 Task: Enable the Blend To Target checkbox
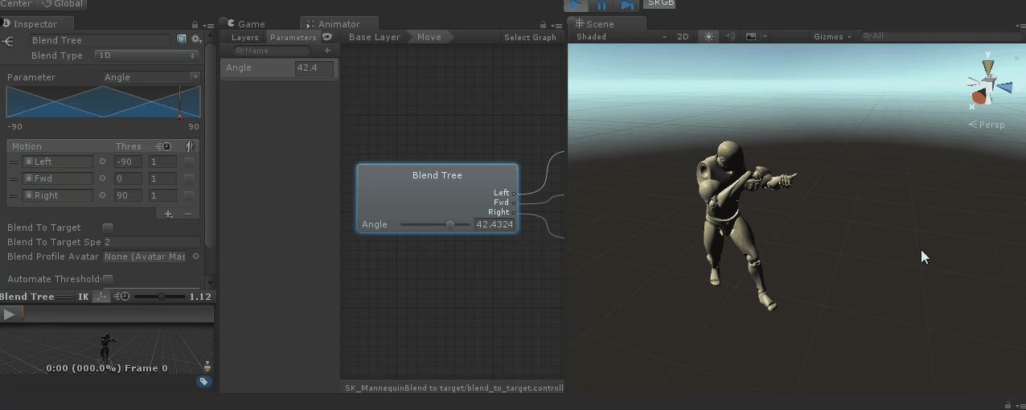tap(108, 228)
